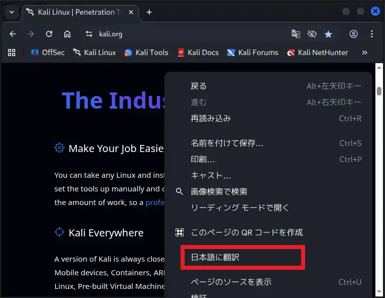385x298 pixels.
Task: Open the apps grid icon in bookmarks bar
Action: (x=12, y=53)
